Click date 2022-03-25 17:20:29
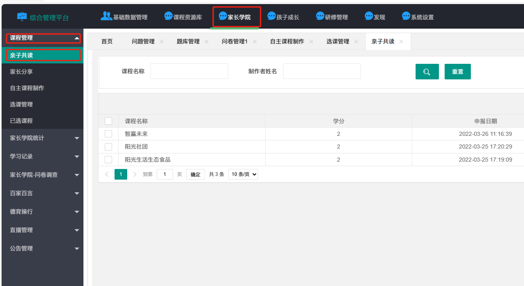 [486, 146]
